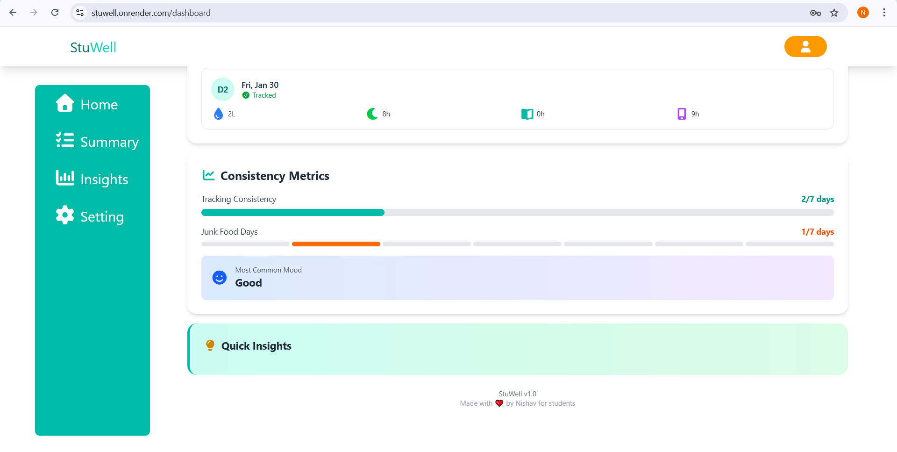Click the 9h screen-time value
The width and height of the screenshot is (897, 452).
(695, 114)
